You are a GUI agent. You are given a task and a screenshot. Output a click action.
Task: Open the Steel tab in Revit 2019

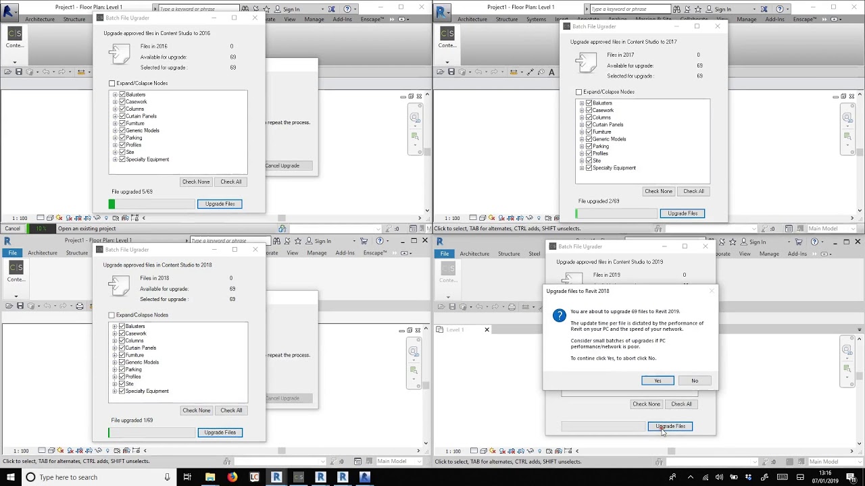[534, 254]
